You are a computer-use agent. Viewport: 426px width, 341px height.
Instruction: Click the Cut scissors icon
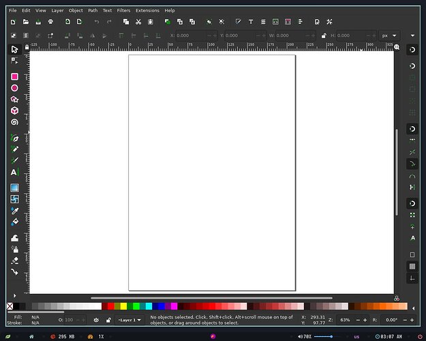coord(138,22)
